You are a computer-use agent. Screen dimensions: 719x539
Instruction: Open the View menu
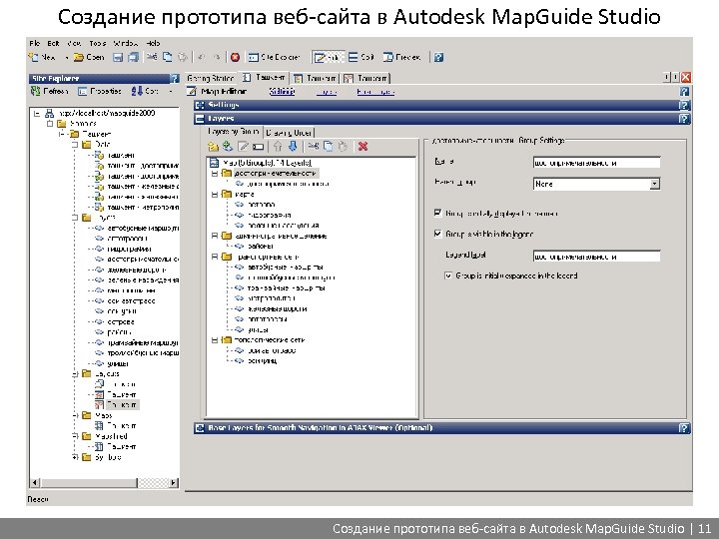[74, 43]
